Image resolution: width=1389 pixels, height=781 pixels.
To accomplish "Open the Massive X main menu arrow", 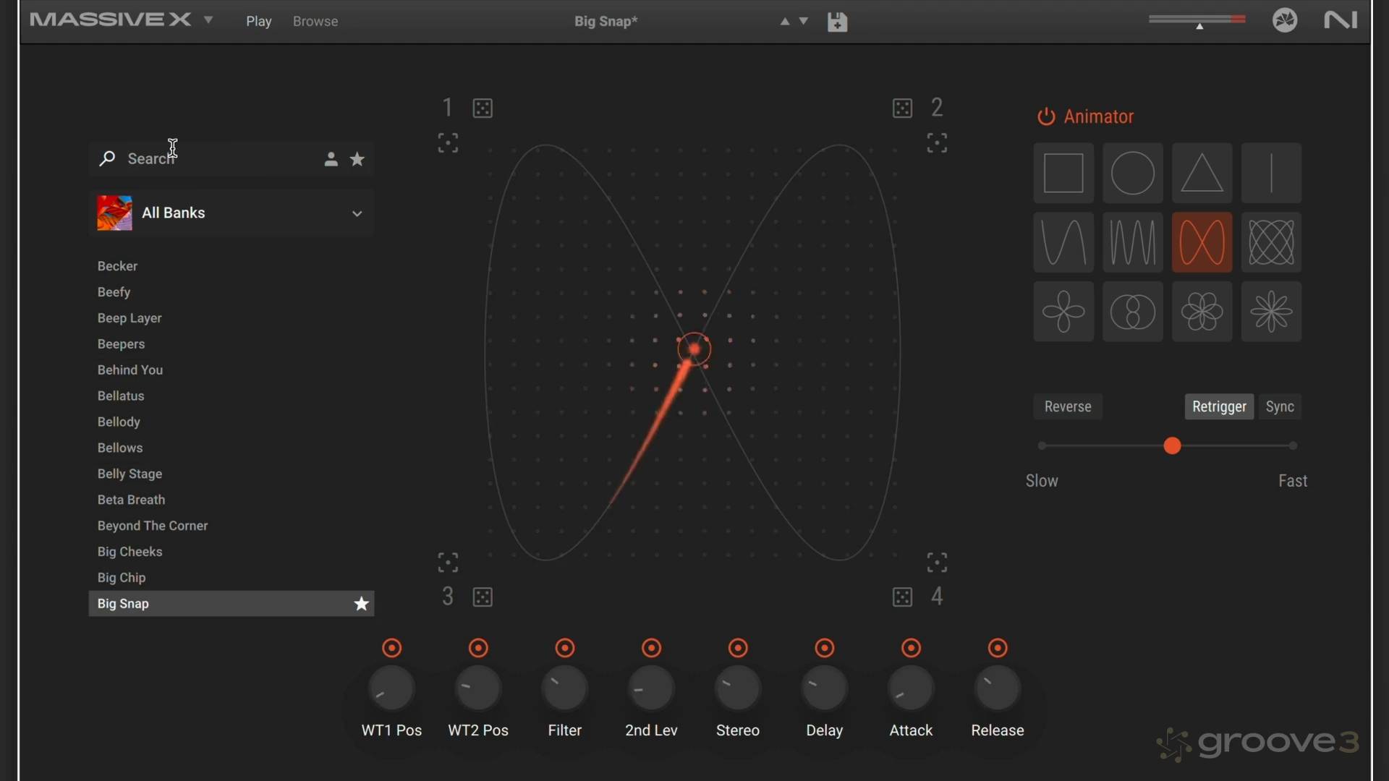I will pos(208,20).
